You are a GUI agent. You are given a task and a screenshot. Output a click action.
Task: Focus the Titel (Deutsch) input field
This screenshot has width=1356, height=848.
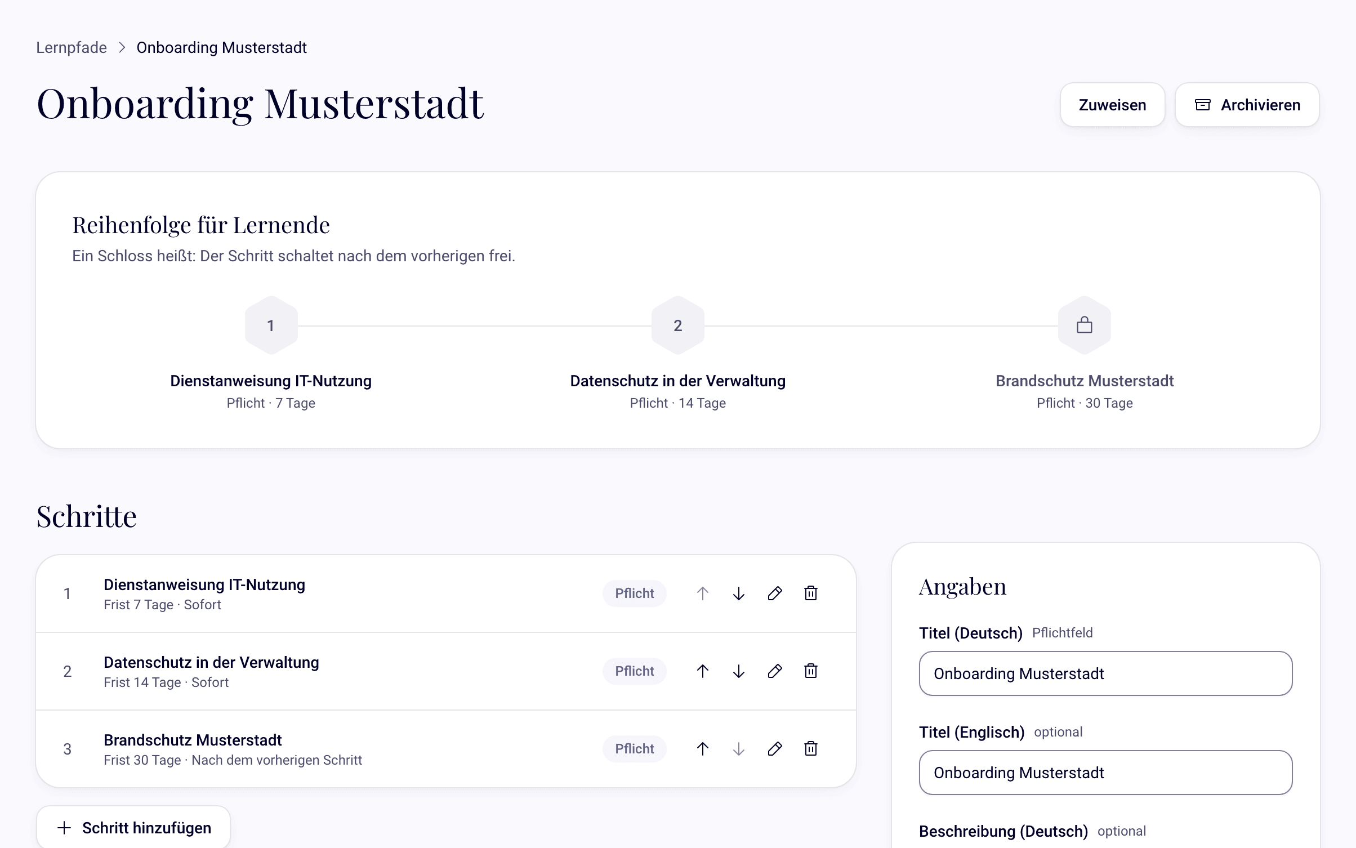click(1105, 673)
